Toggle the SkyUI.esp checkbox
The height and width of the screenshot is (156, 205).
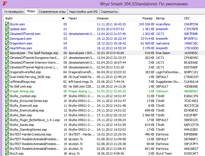click(7, 153)
